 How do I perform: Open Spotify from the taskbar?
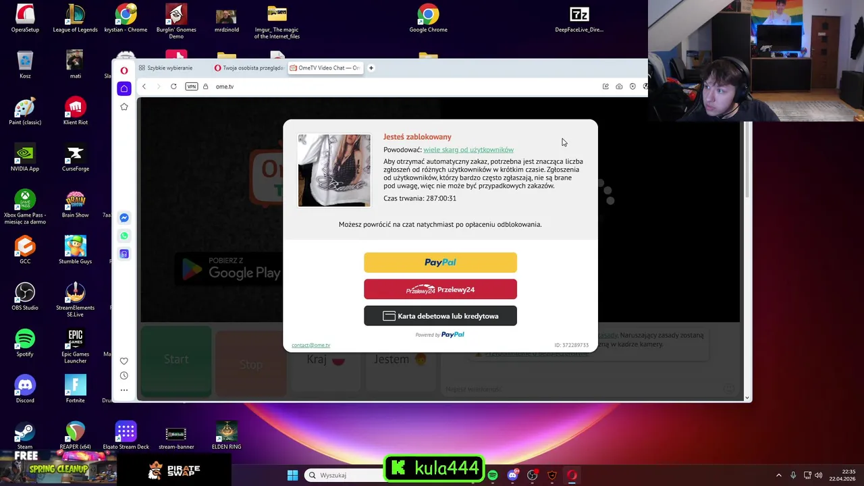(x=493, y=475)
